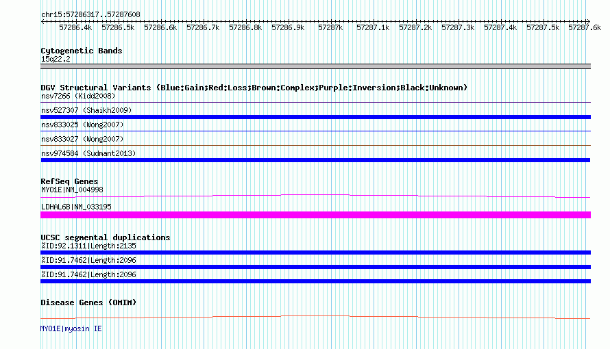Click the 57287.1k ruler tick label

[373, 27]
